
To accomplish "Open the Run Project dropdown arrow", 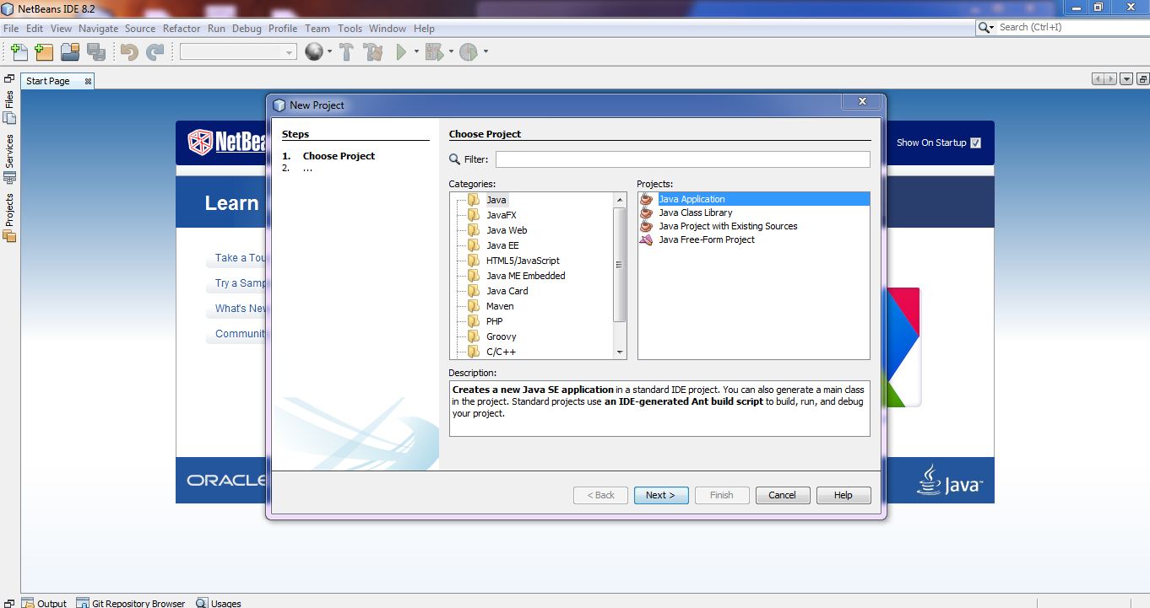I will click(x=416, y=52).
